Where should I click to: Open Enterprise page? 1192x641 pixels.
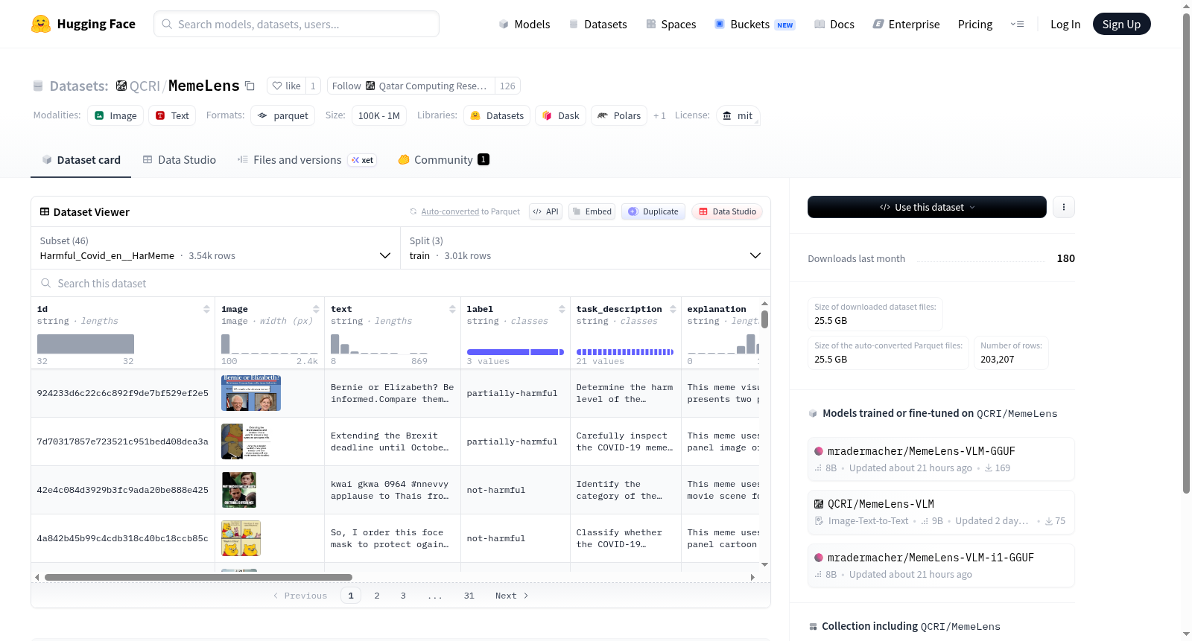tap(906, 24)
